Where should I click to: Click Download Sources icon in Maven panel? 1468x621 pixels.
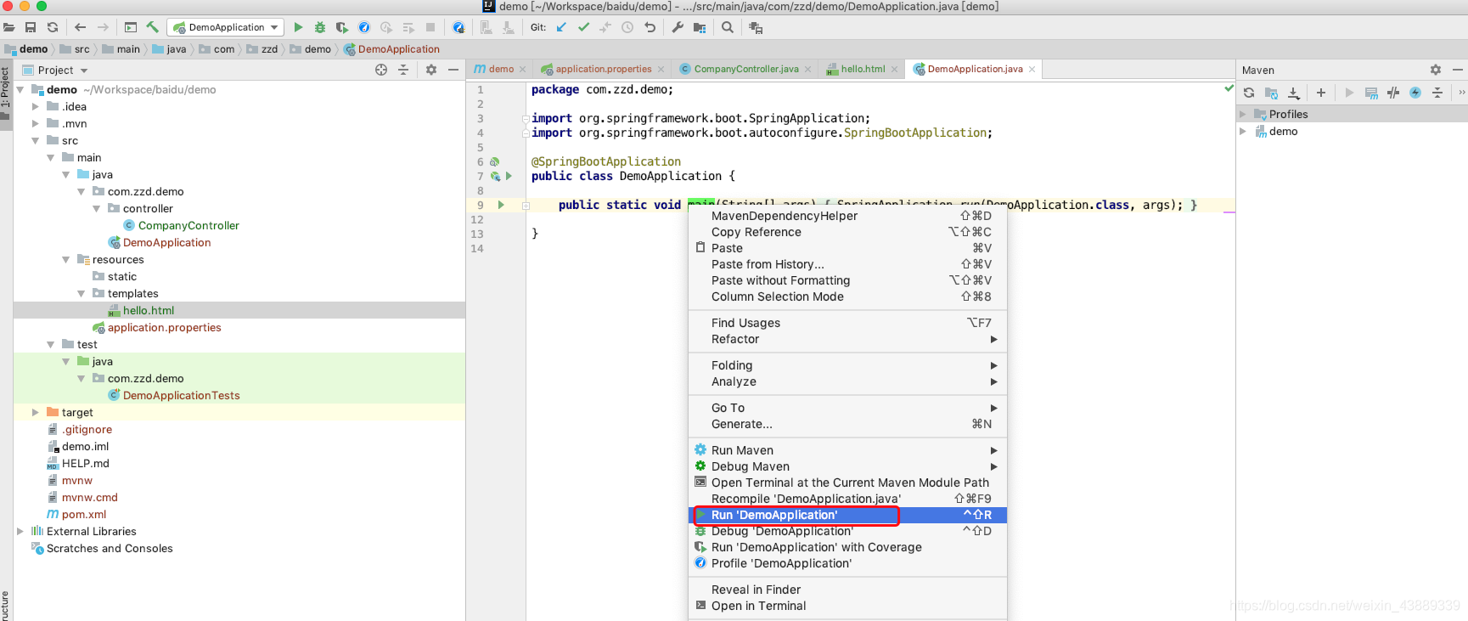coord(1293,93)
